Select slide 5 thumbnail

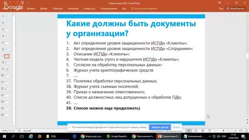(x=7, y=43)
